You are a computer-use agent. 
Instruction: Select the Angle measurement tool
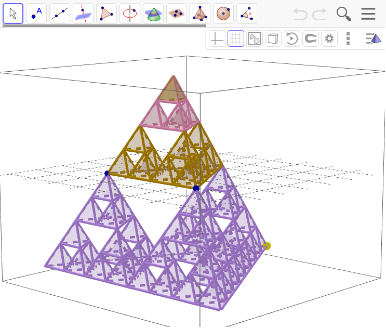click(247, 14)
